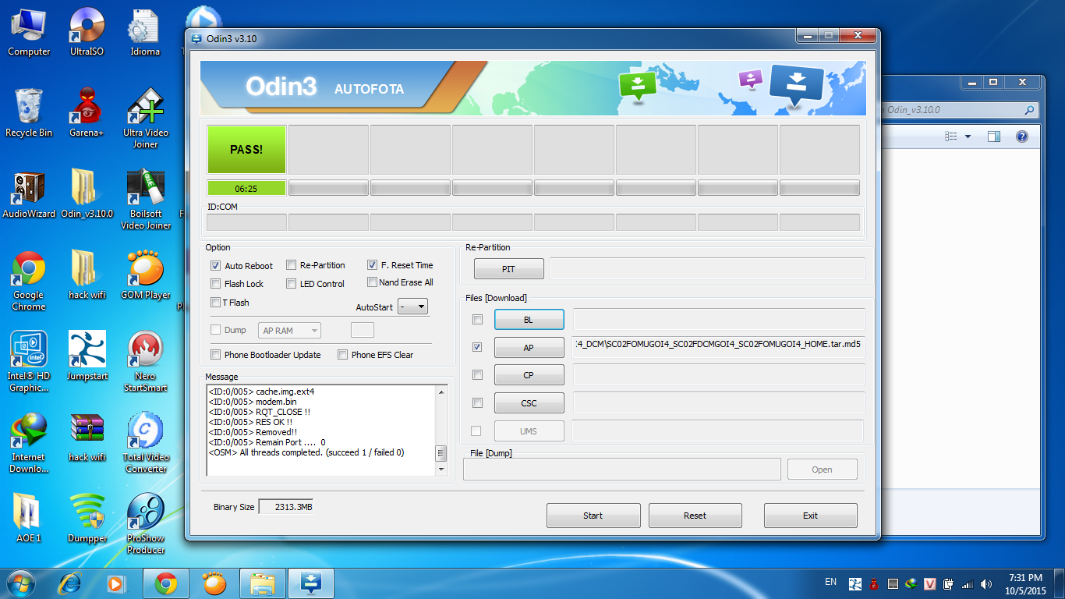1065x599 pixels.
Task: Click the CSC button
Action: pos(529,403)
